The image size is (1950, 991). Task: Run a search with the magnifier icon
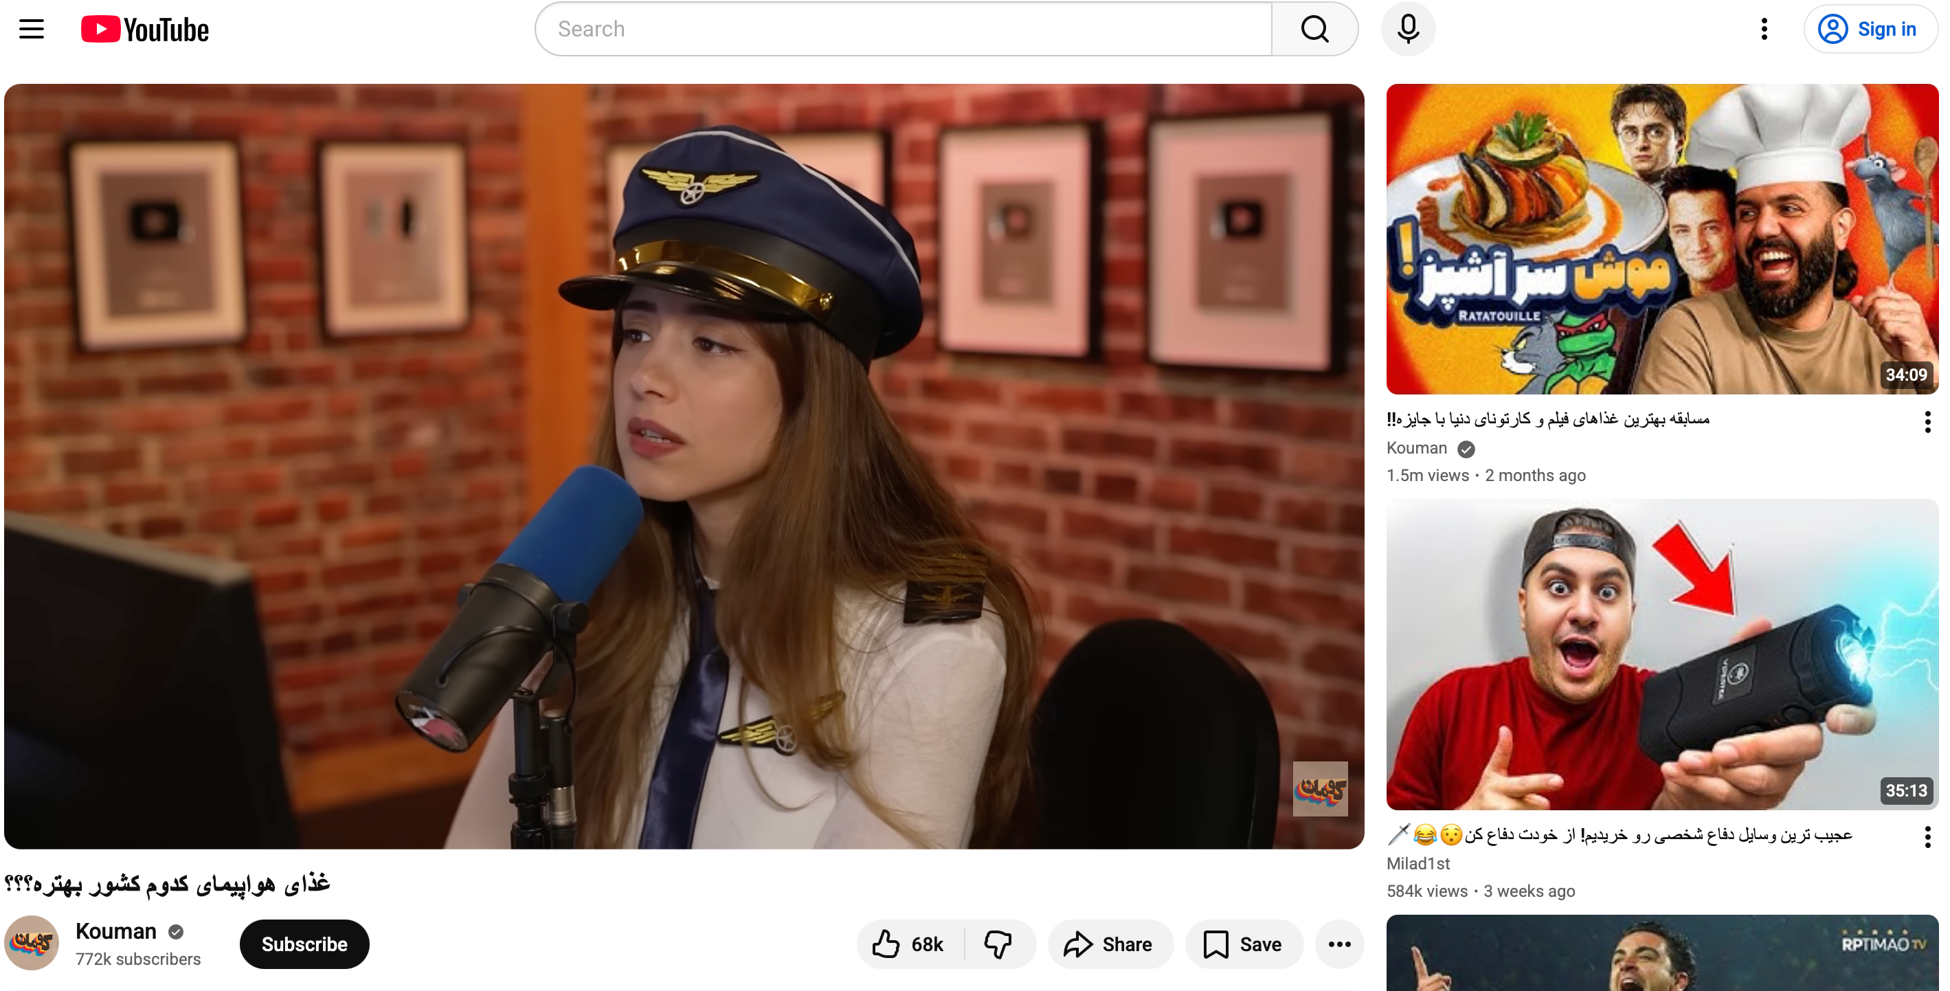click(1314, 29)
